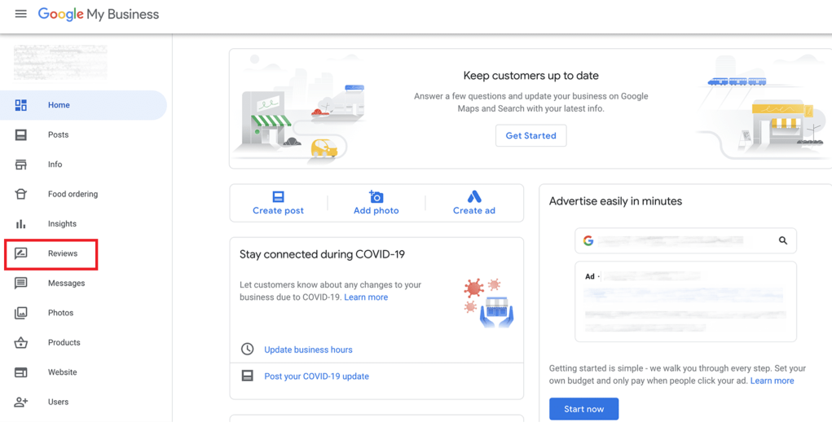This screenshot has width=832, height=440.
Task: Select Home in the sidebar
Action: point(59,105)
